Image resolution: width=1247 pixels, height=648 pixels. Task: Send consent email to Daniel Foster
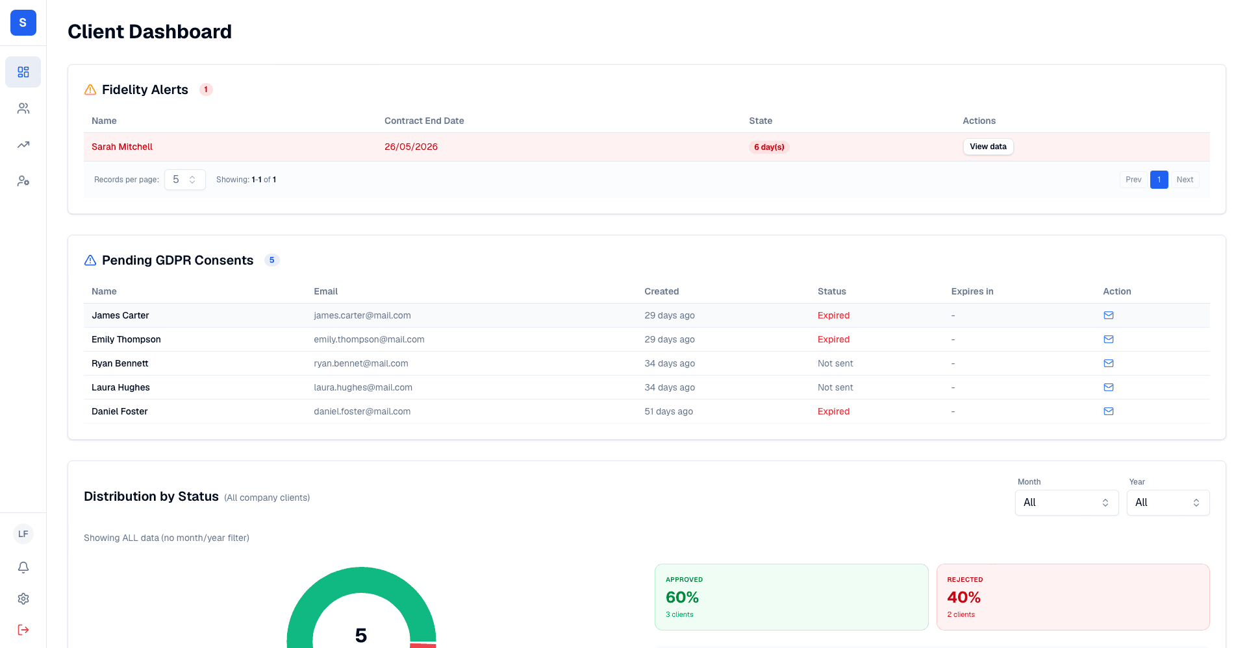(x=1109, y=411)
